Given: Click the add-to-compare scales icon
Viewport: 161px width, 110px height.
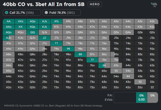Looking at the screenshot, I should 153,4.
